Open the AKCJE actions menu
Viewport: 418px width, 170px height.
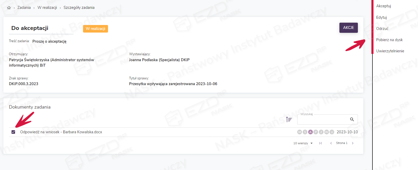pos(349,28)
